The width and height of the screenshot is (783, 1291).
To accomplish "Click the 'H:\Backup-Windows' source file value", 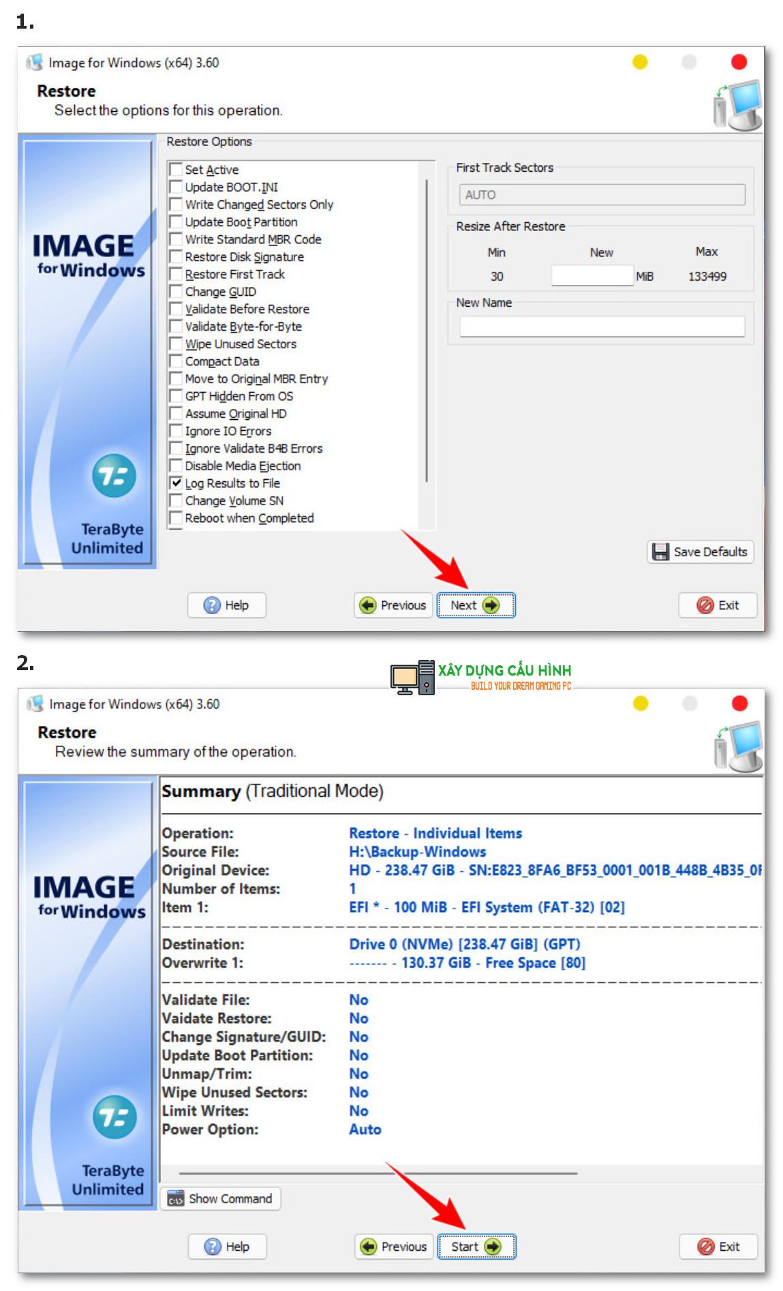I will click(418, 851).
